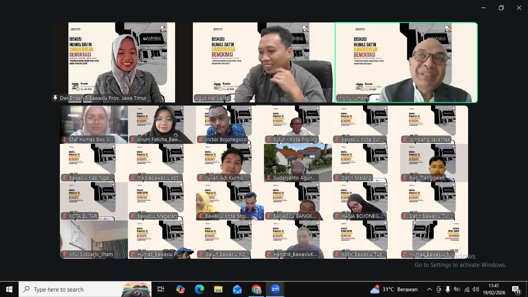Click the muted mic icon on KOTA BLITAR

point(65,216)
